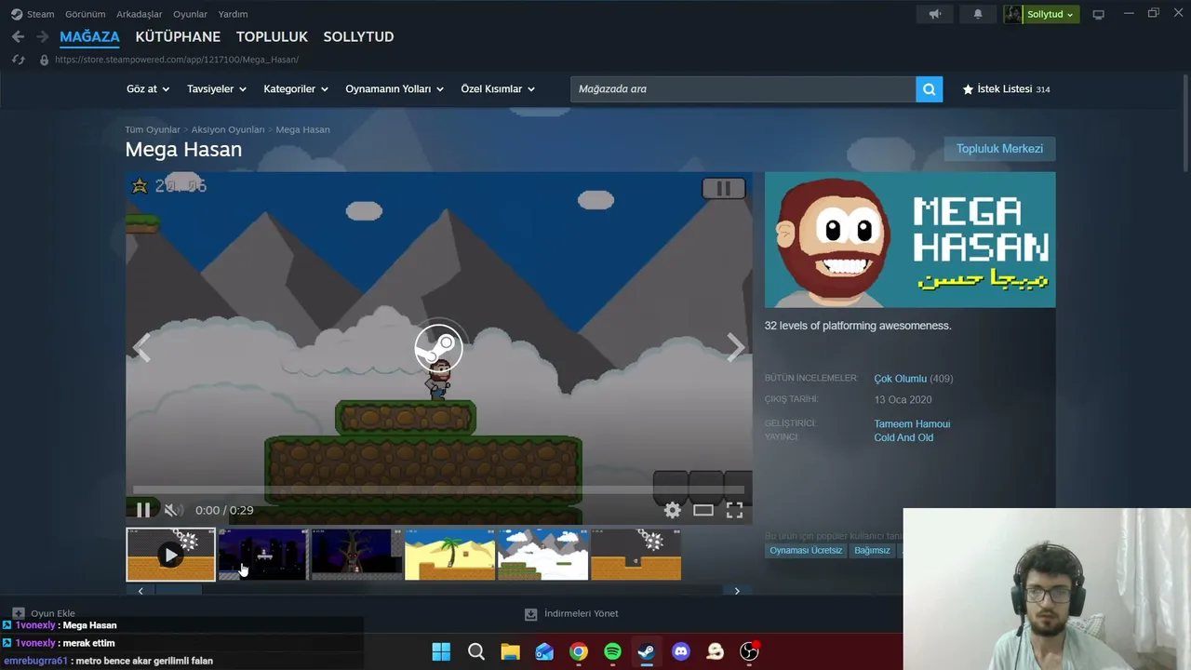The width and height of the screenshot is (1191, 670).
Task: Open the Windows Start menu
Action: (x=441, y=651)
